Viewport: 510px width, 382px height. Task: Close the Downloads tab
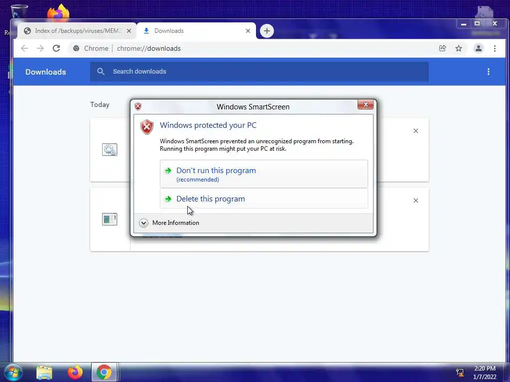[x=248, y=31]
